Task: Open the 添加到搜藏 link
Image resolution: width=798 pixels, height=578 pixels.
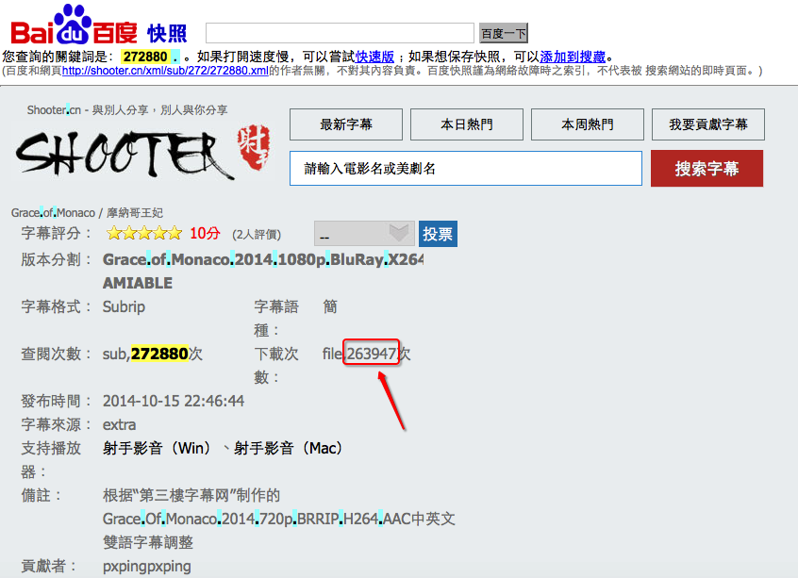Action: (x=573, y=57)
